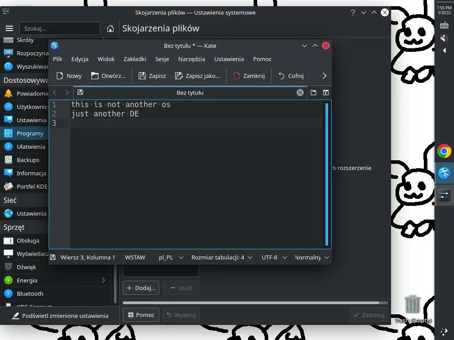Select Skróty in settings sidebar

(25, 40)
